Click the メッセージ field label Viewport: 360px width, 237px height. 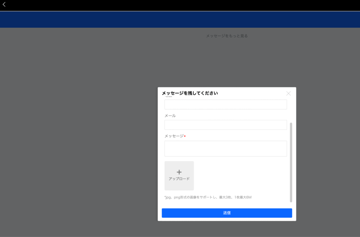174,136
